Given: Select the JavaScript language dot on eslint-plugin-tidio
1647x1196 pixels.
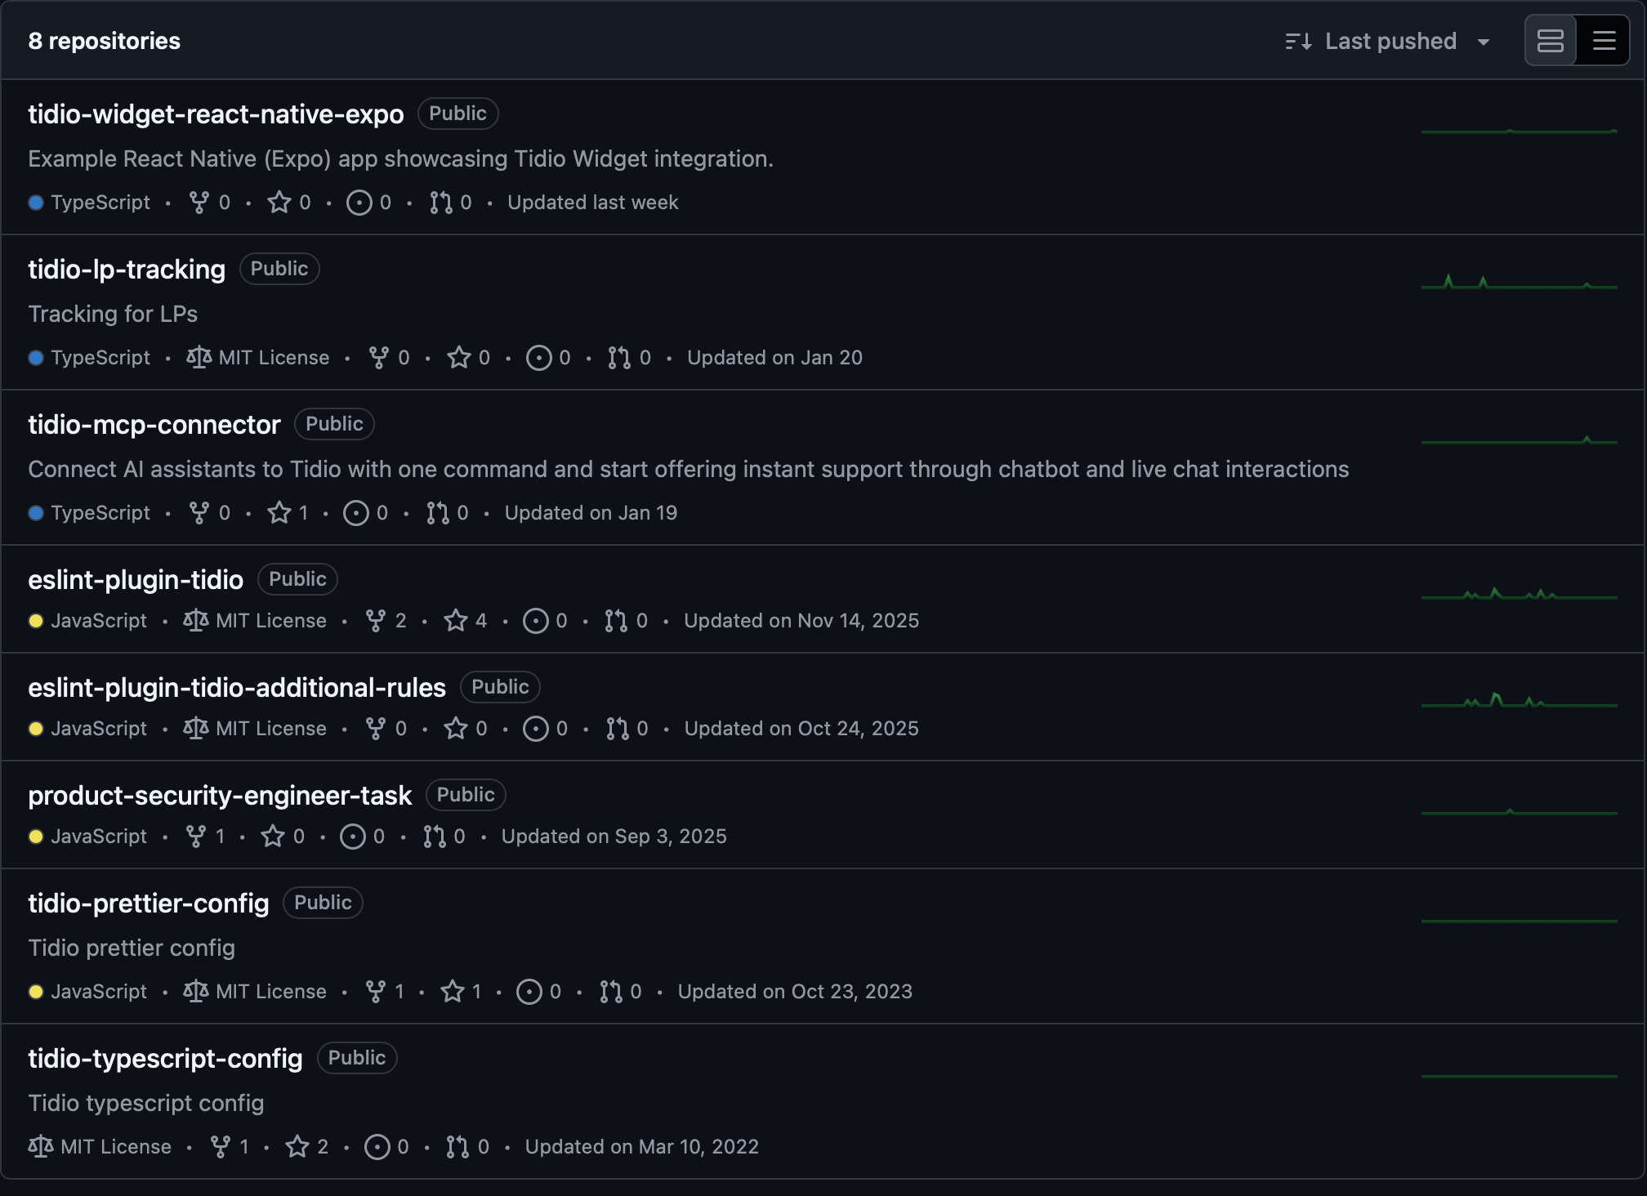Looking at the screenshot, I should point(37,621).
